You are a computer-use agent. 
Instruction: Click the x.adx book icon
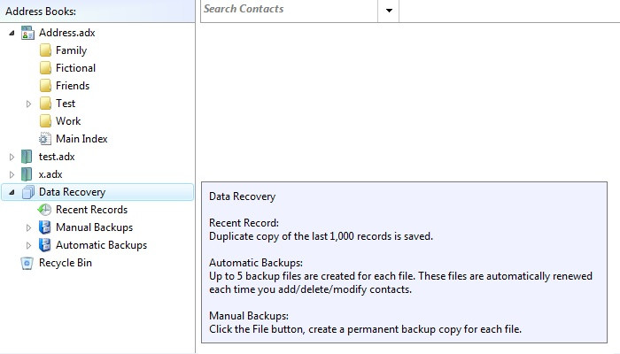27,174
